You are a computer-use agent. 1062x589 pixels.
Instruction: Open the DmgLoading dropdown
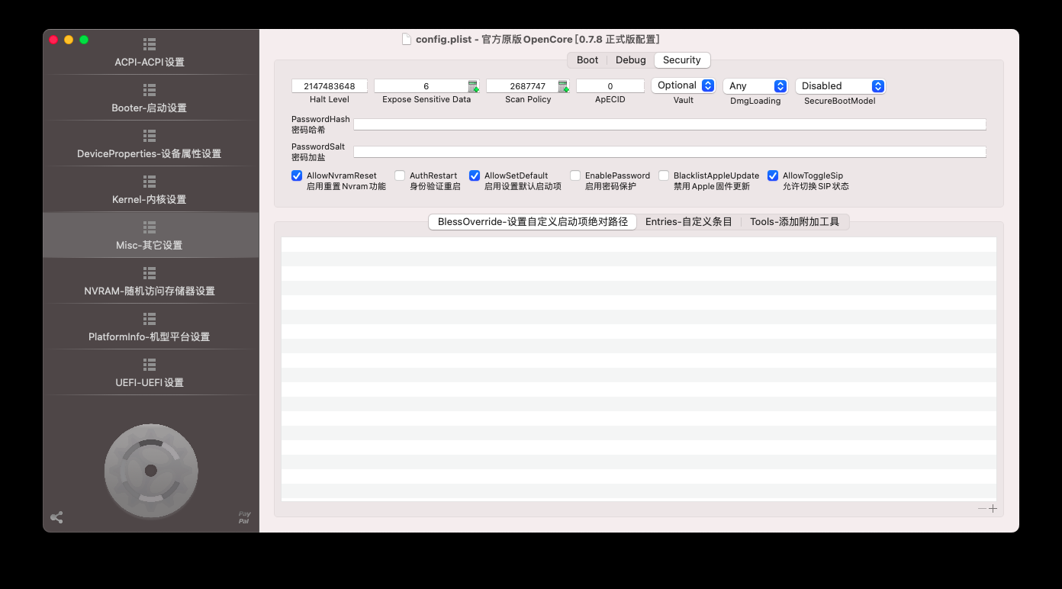(755, 85)
